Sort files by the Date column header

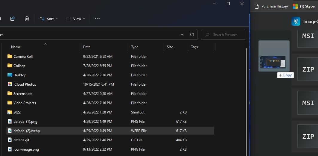[87, 47]
